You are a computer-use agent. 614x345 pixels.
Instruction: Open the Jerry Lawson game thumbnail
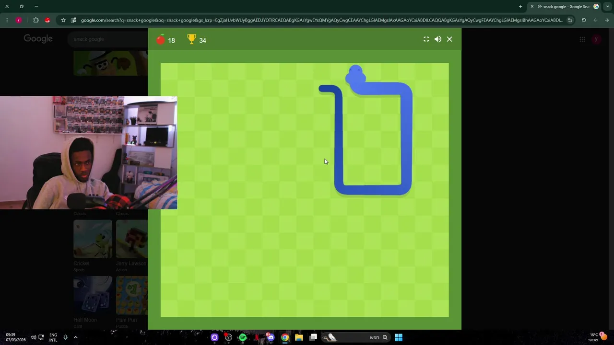(131, 239)
